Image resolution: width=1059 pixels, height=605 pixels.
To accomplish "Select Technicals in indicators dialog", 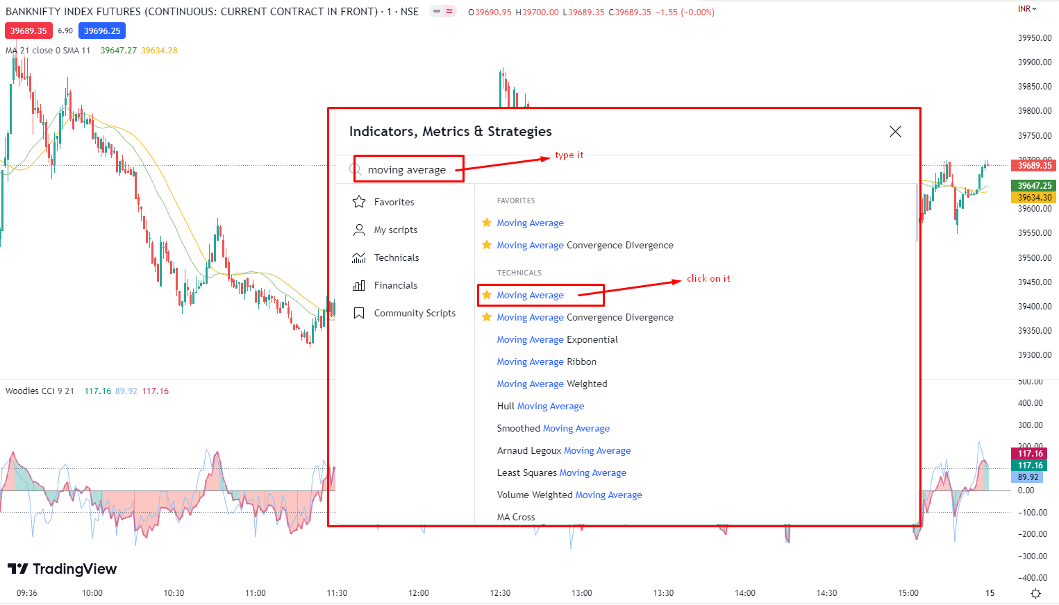I will [396, 257].
